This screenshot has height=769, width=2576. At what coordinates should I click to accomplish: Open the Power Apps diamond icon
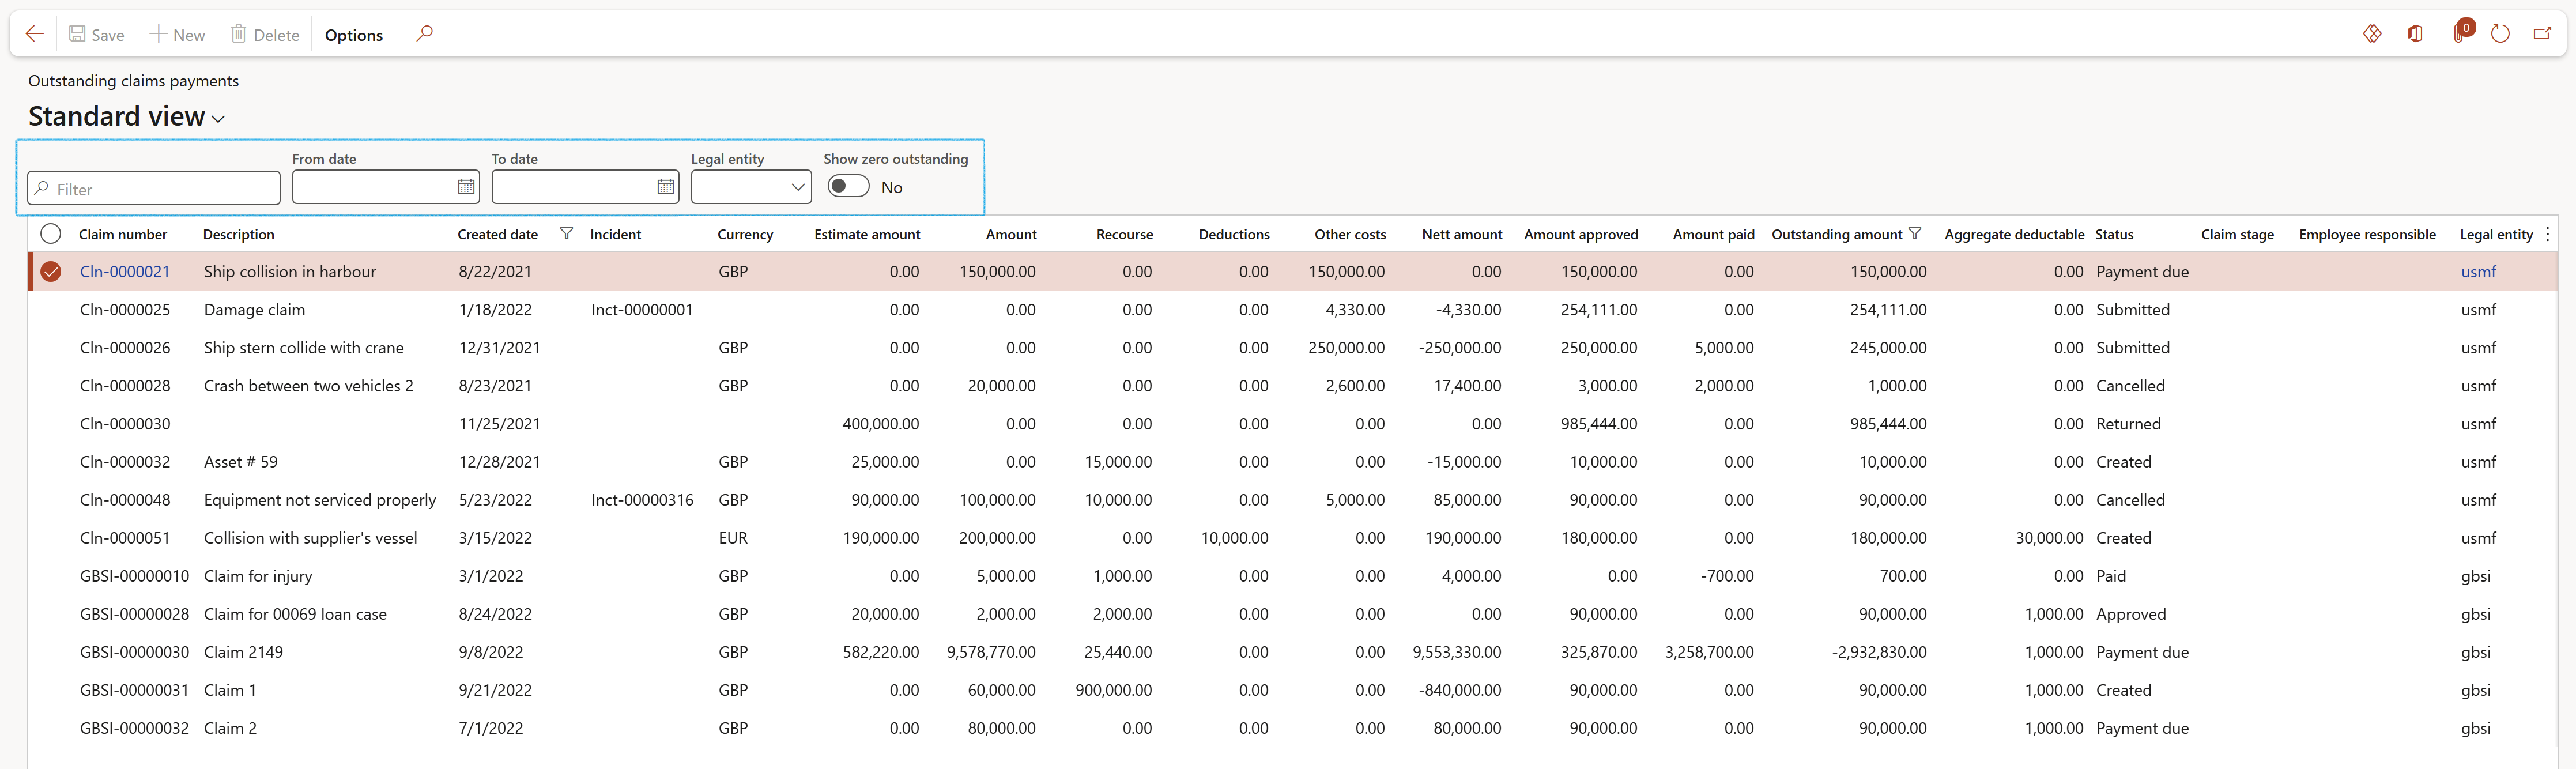tap(2372, 34)
